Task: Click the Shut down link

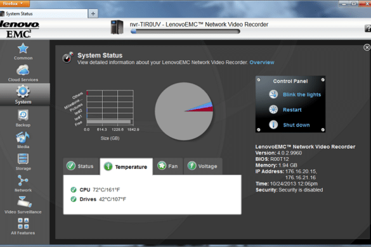Action: [296, 125]
